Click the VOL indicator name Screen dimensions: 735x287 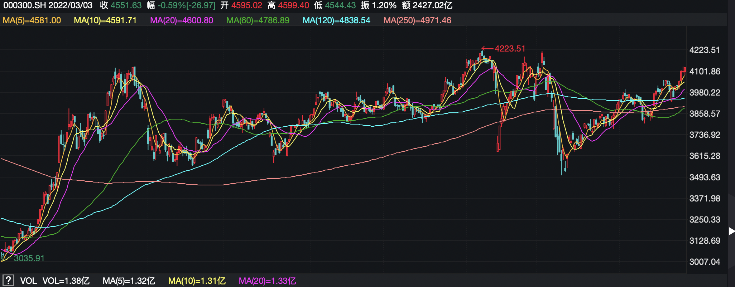[28, 281]
